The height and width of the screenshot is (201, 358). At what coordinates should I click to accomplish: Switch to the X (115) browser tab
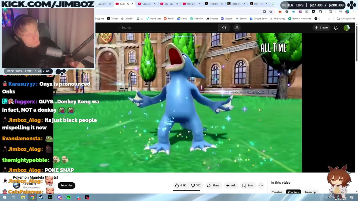pyautogui.click(x=236, y=4)
